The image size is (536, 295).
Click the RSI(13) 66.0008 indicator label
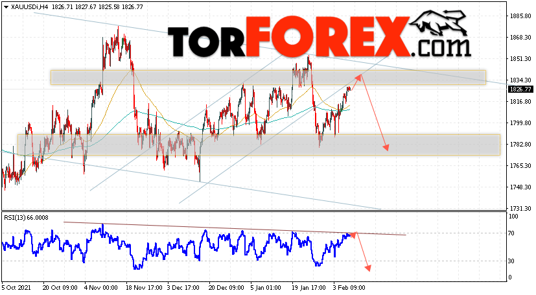pyautogui.click(x=26, y=218)
